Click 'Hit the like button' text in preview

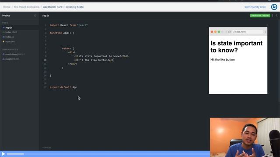pos(223,60)
